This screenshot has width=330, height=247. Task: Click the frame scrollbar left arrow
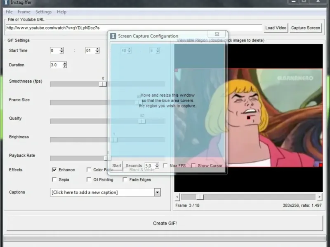point(177,197)
